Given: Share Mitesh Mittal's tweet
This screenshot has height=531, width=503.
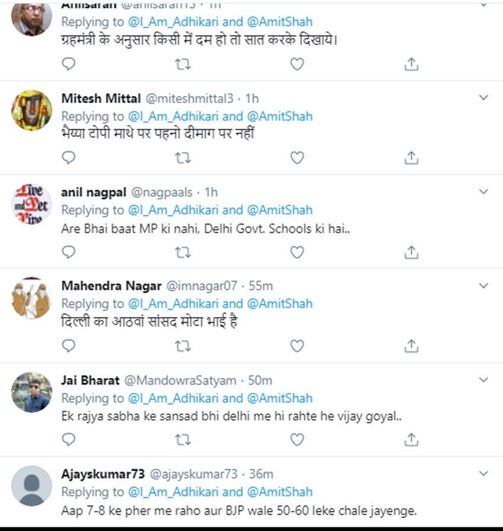Looking at the screenshot, I should point(411,157).
